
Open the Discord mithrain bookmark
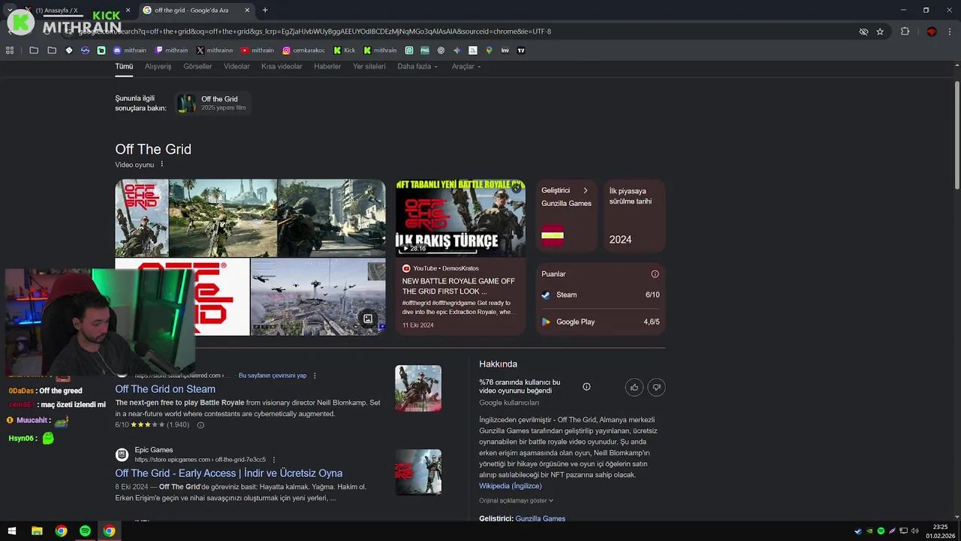(x=129, y=50)
